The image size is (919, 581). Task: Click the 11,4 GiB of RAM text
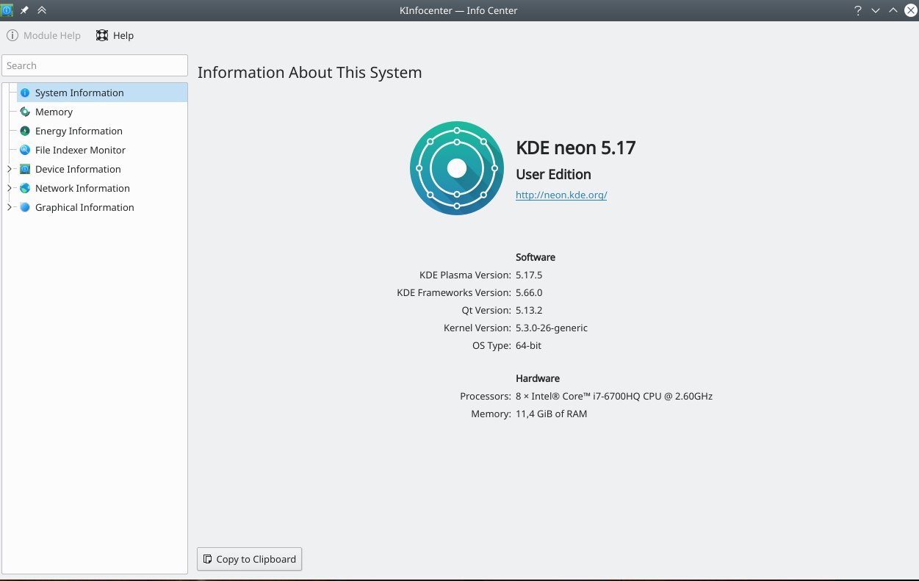pos(551,414)
